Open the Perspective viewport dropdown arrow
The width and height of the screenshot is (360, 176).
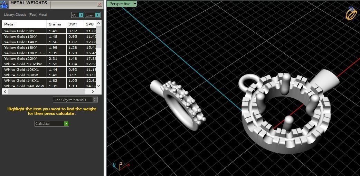[135, 4]
